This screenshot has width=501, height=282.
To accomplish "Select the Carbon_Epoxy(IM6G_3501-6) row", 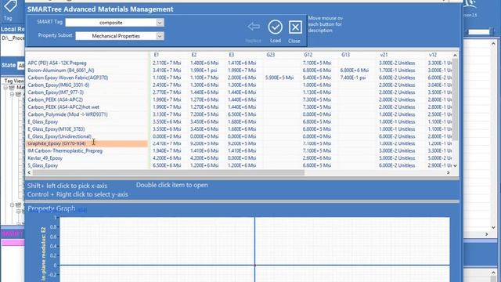I will (58, 85).
